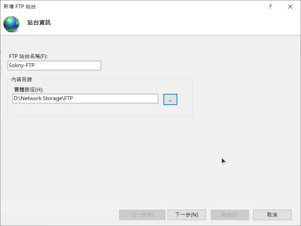Open folder browser with the ... button
Screen dimensions: 301x226
tap(170, 99)
